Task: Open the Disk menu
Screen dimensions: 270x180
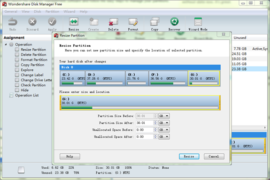Action: tap(38, 12)
